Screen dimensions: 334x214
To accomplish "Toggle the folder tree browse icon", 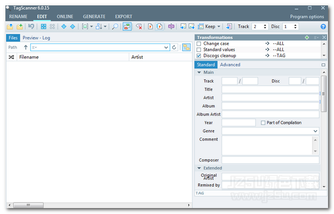I will (x=186, y=47).
